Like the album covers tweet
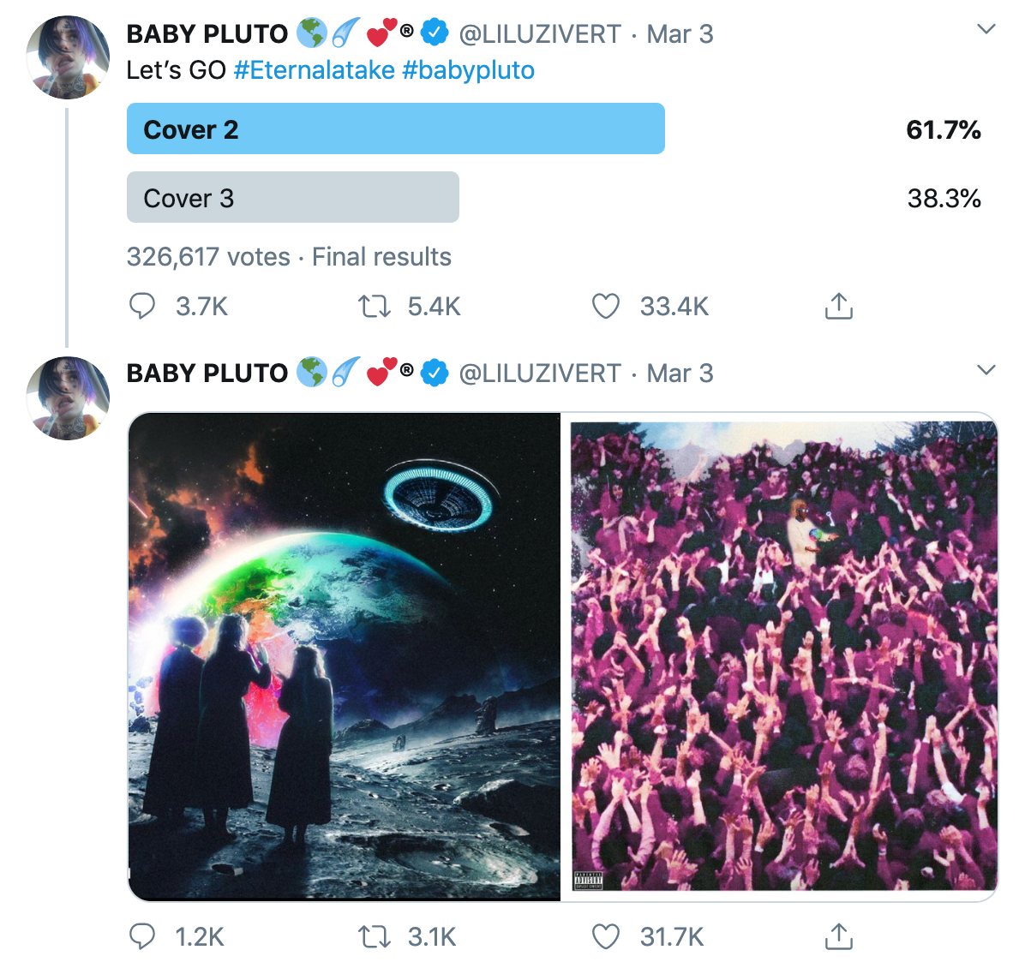 (606, 937)
